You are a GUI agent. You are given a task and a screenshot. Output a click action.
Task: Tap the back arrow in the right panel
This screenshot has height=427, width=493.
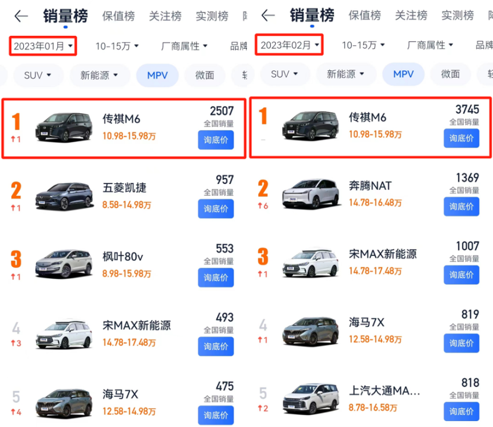click(268, 16)
